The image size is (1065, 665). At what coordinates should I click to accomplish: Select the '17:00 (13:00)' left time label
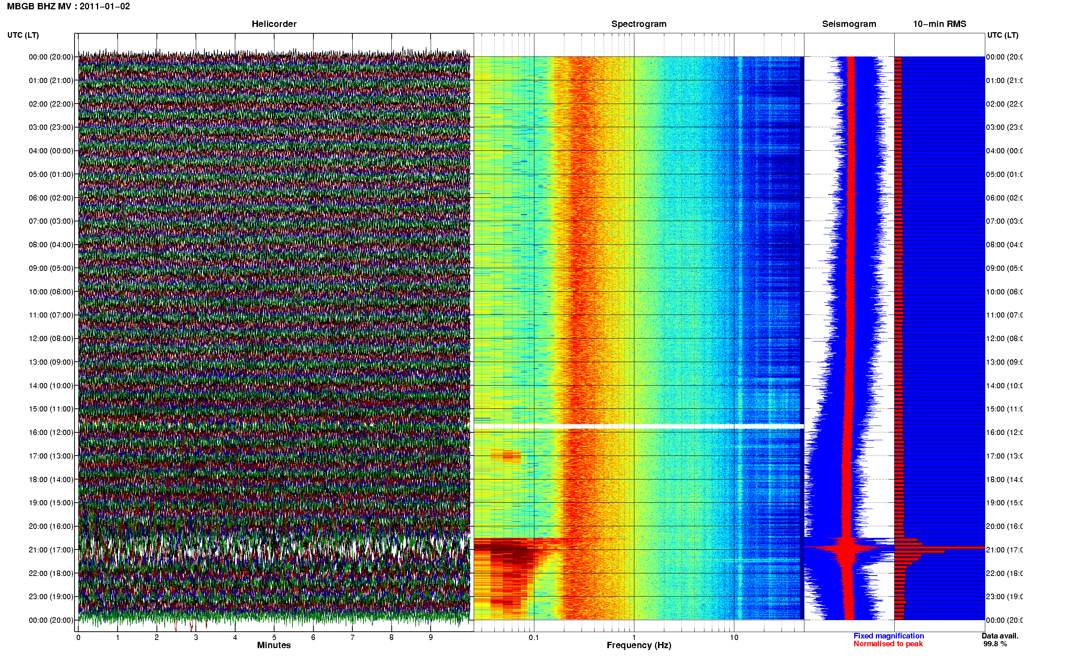click(x=51, y=456)
